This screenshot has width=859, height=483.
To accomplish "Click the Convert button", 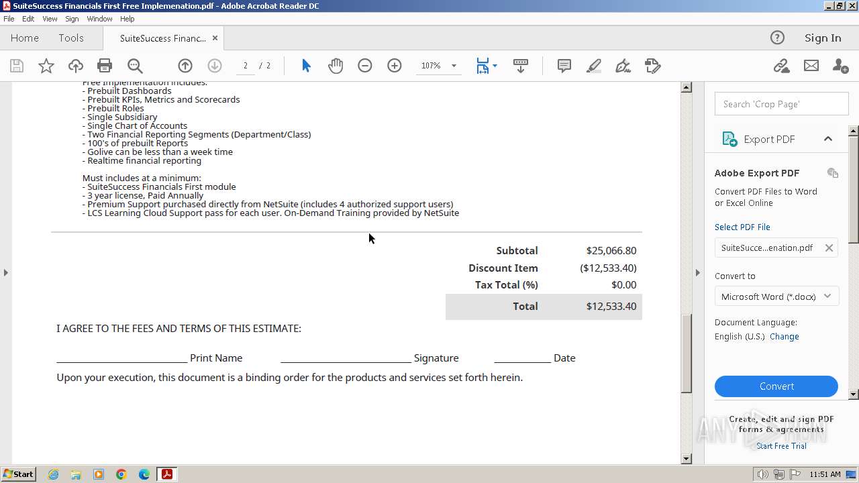I will tap(776, 386).
